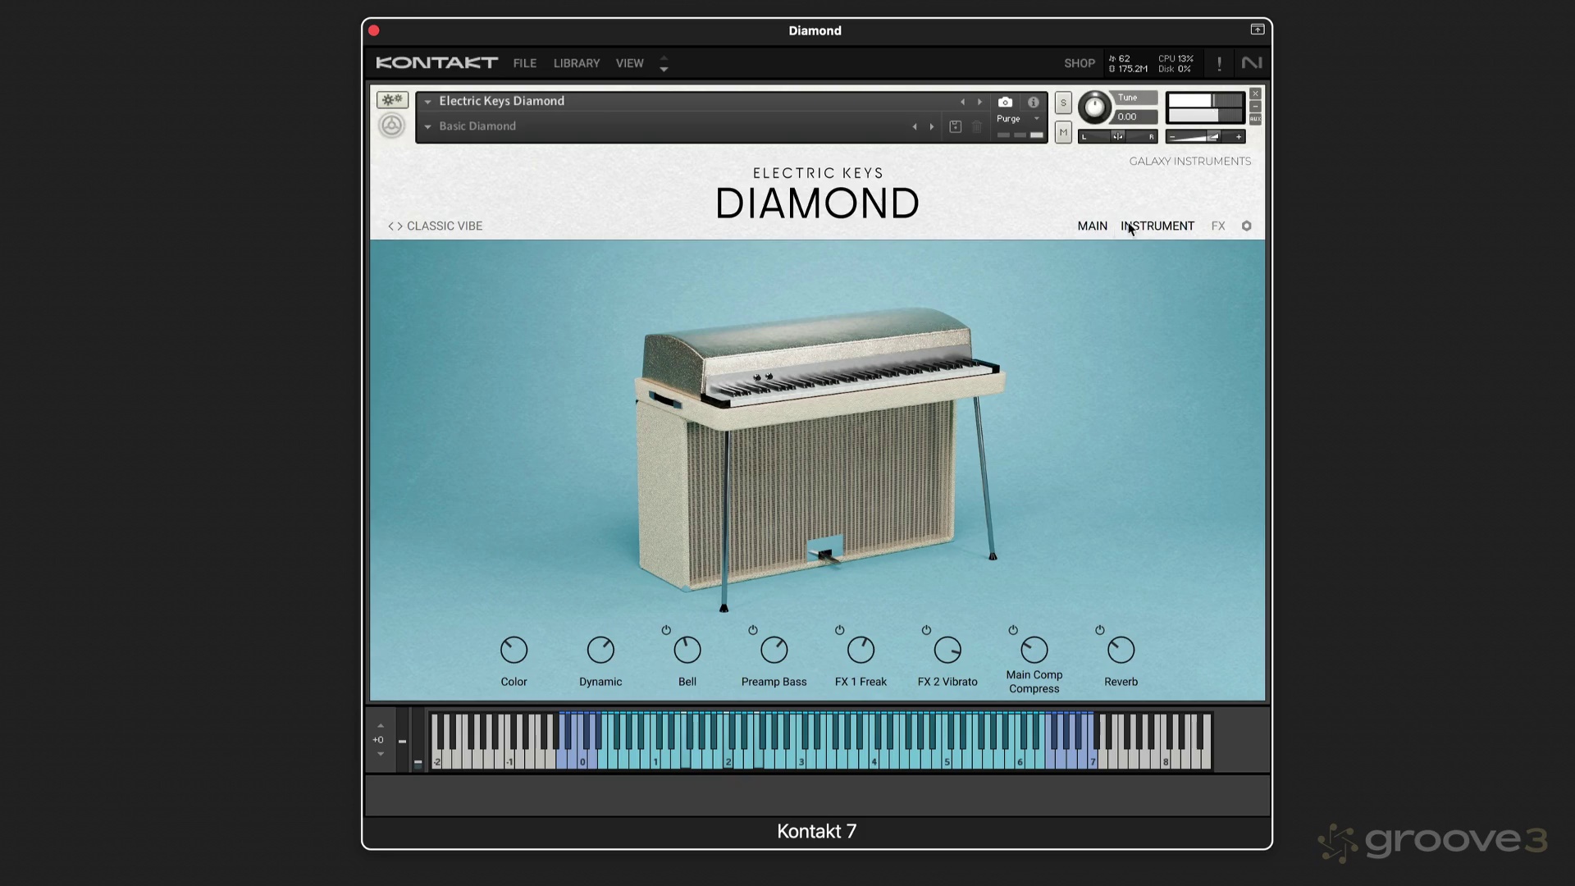Click the Preamp Bass knob

[x=774, y=651]
